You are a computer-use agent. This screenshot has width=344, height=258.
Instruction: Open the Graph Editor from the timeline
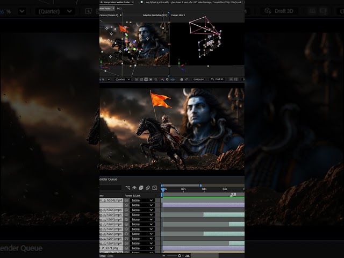[155, 188]
